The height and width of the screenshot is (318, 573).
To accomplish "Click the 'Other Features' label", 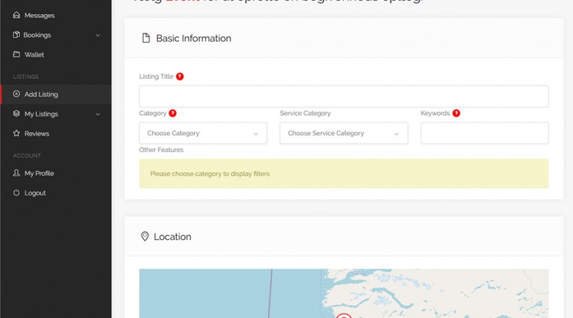I will pyautogui.click(x=161, y=149).
